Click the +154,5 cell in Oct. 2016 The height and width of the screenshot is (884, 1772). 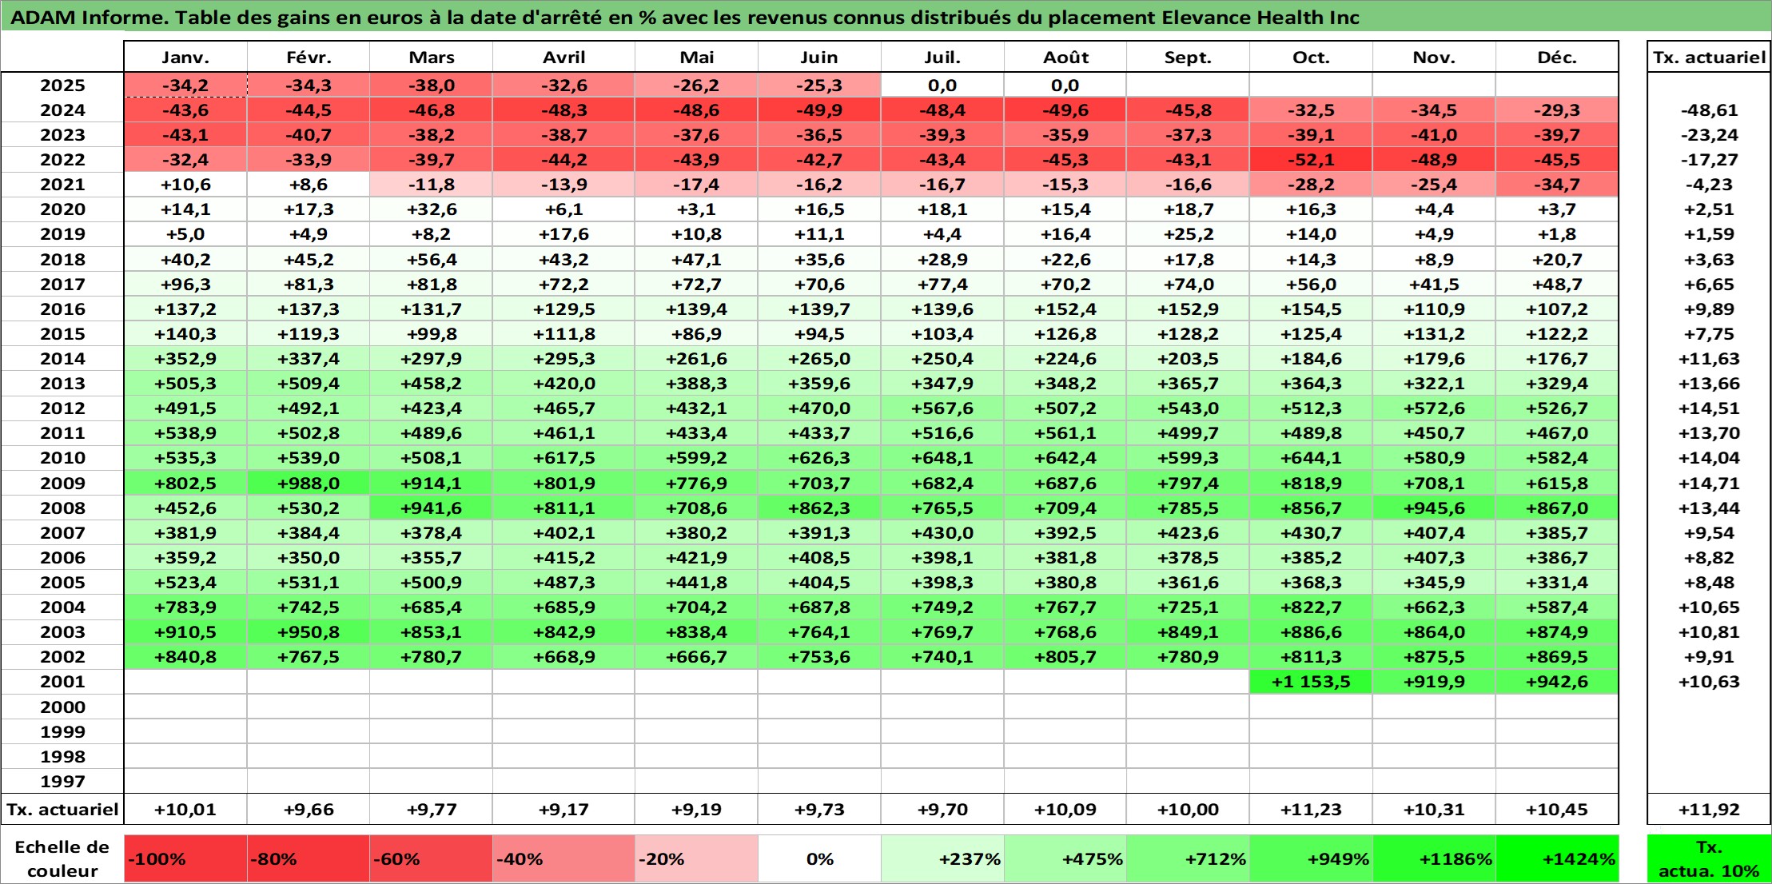(1311, 309)
